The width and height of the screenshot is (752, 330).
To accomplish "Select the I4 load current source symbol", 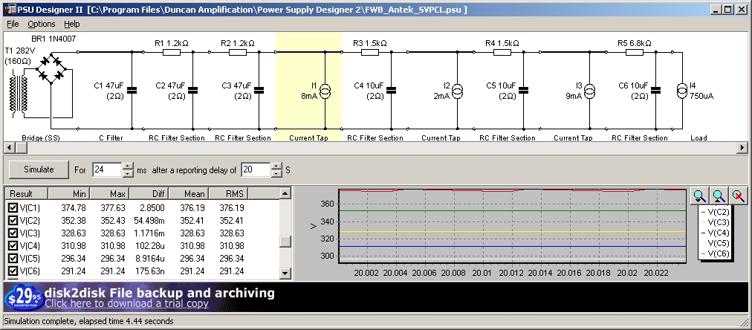I will 682,91.
